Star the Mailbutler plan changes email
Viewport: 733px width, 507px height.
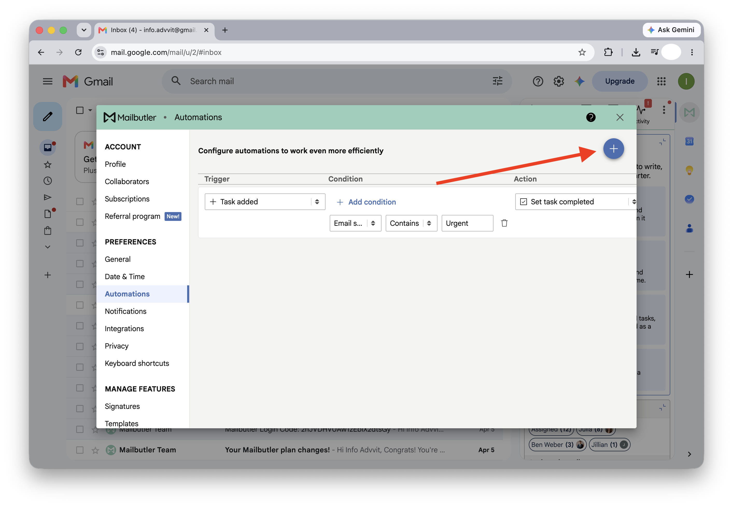pyautogui.click(x=95, y=450)
